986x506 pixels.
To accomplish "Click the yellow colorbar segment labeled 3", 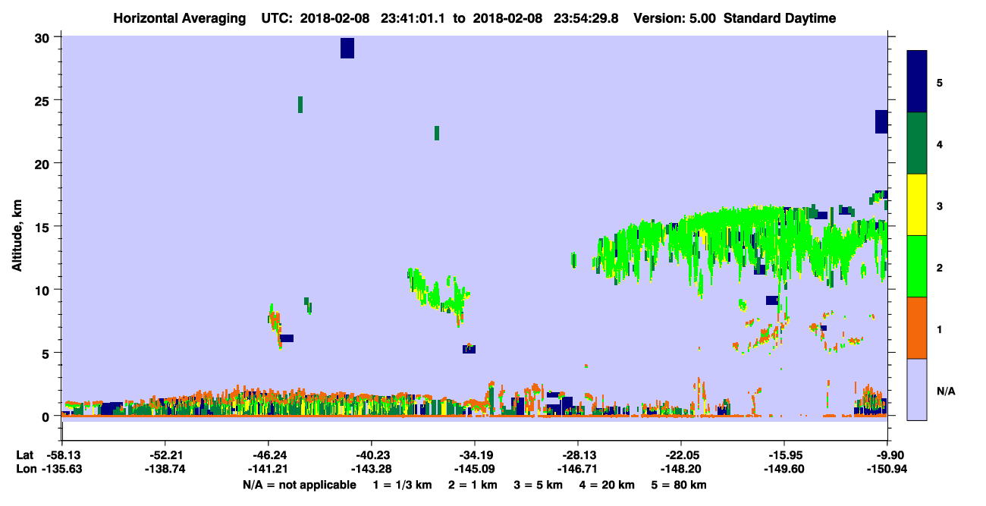I will tap(917, 205).
